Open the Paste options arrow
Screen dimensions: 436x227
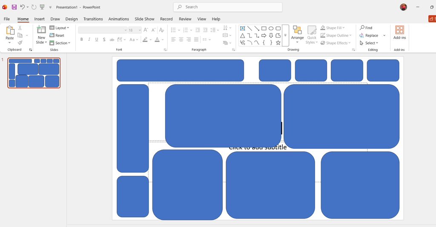(x=9, y=43)
